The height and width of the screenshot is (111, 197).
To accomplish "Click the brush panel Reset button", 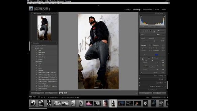I will (156, 73).
